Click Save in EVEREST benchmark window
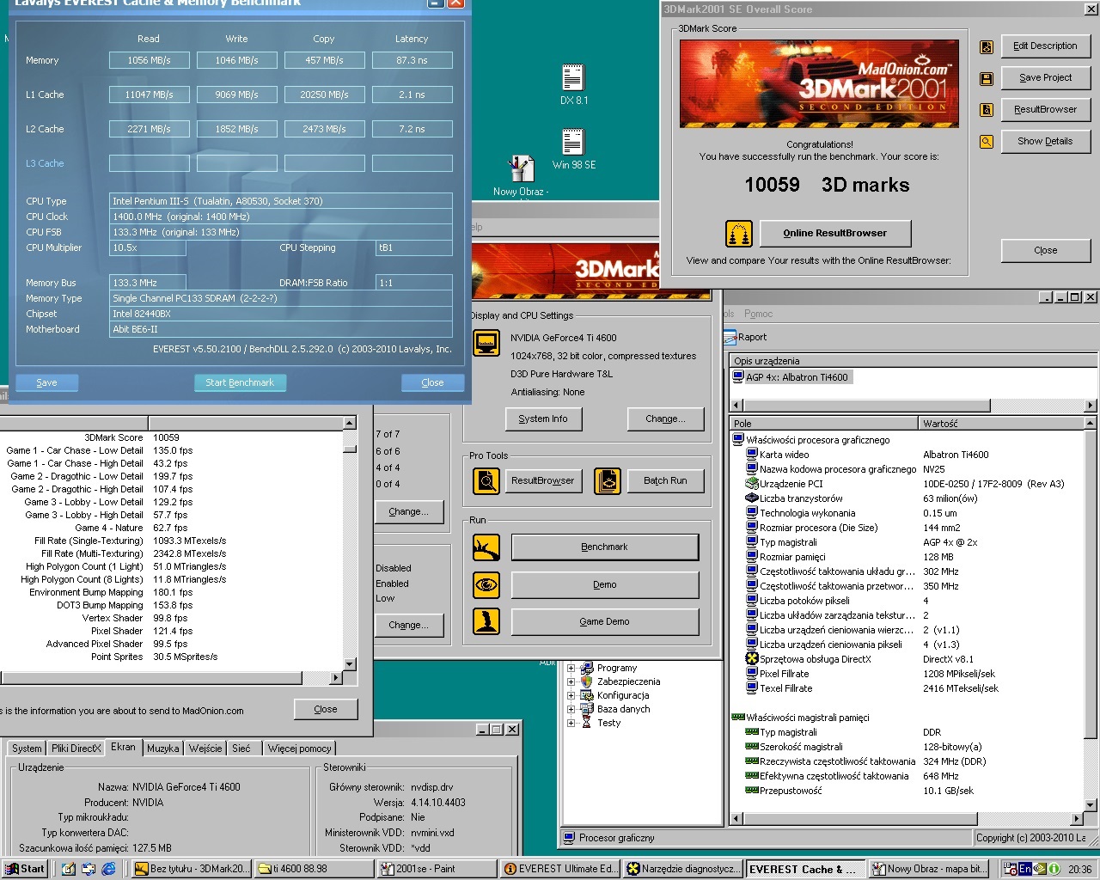Viewport: 1100px width, 880px height. coord(46,382)
